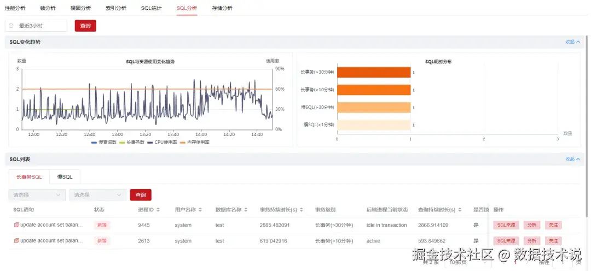
Task: Collapse the SQL列表 section
Action: (x=572, y=159)
